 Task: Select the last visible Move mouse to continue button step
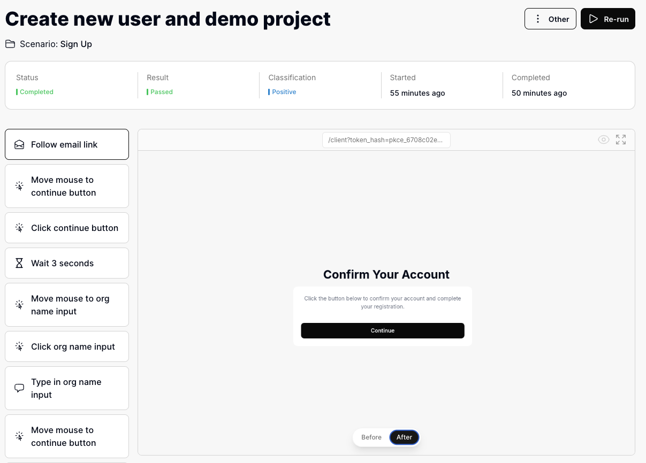(x=67, y=436)
